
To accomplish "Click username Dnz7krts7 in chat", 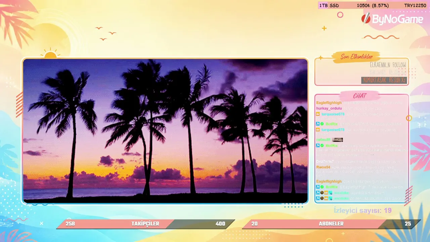I will 325,161.
